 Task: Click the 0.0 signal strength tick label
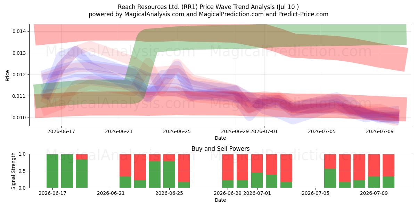[22, 188]
